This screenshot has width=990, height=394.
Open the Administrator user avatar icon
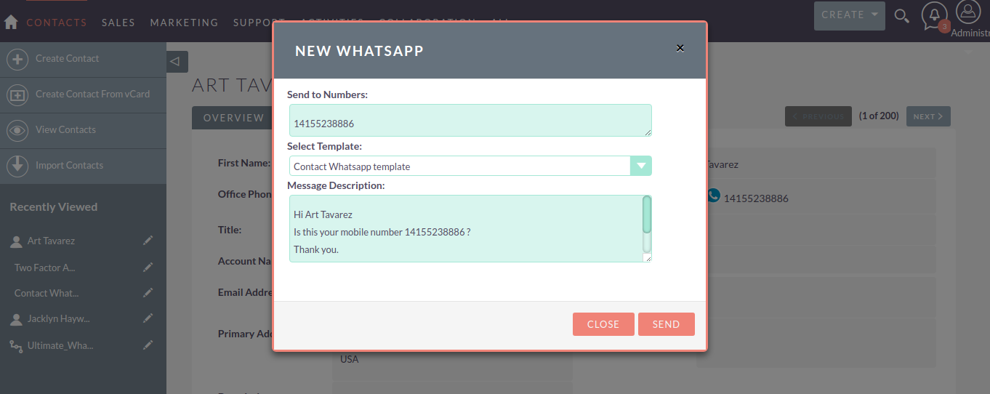point(968,12)
